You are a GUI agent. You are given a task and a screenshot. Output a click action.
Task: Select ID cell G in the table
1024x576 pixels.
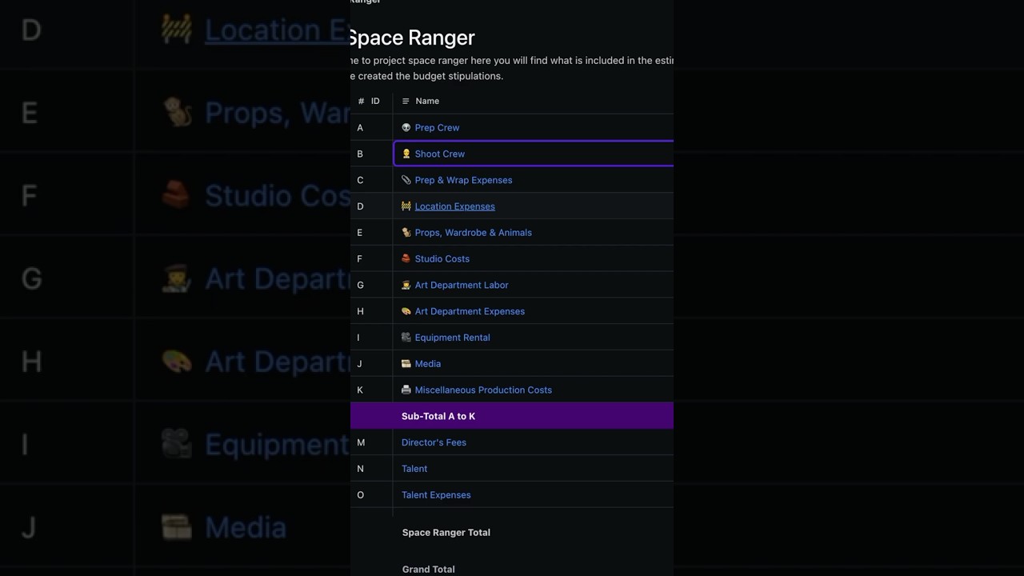point(371,285)
